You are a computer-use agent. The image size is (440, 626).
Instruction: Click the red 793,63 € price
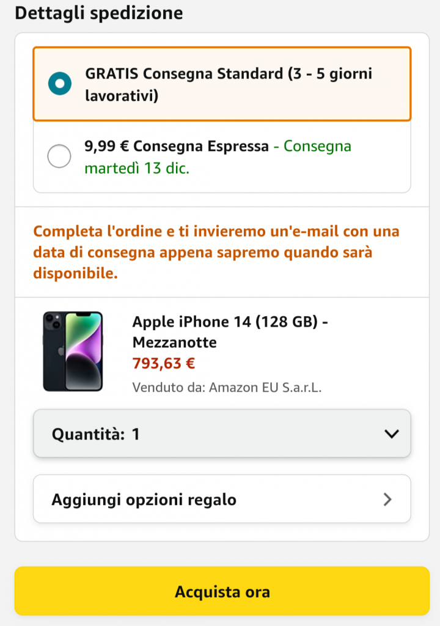pos(164,364)
